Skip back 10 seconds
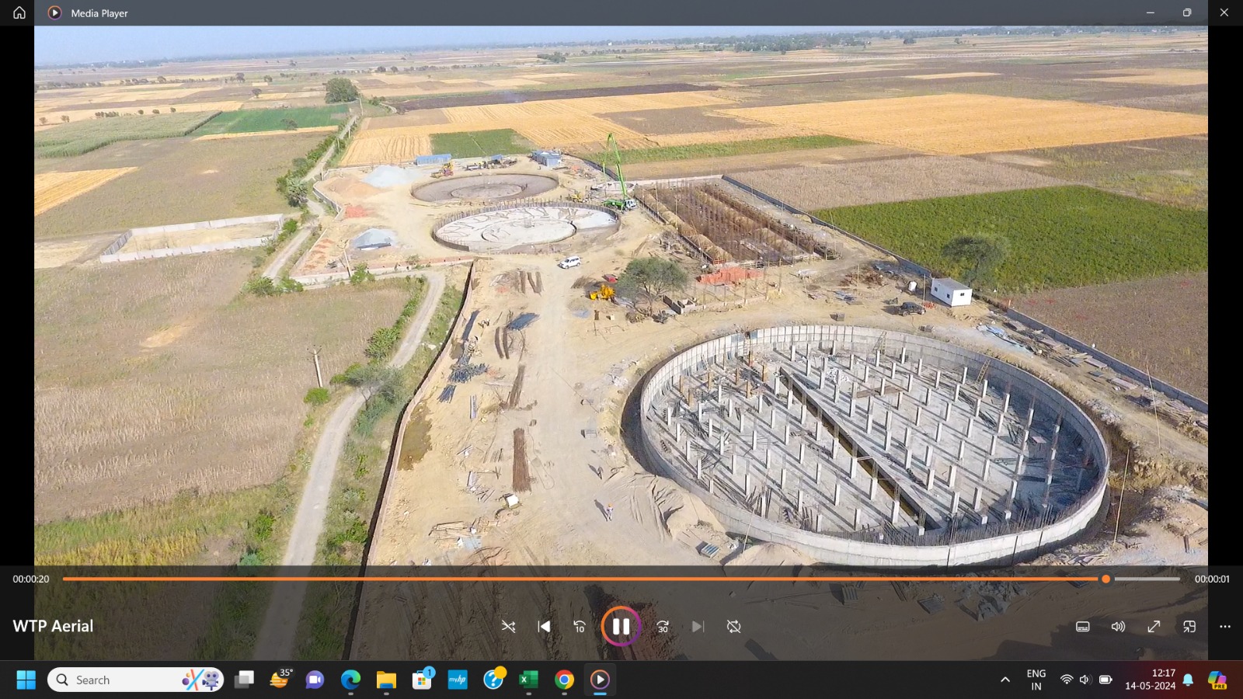1243x699 pixels. tap(580, 626)
